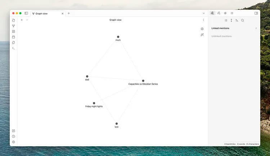Click the 0 characters status bar item
This screenshot has width=270, height=156.
click(x=252, y=144)
